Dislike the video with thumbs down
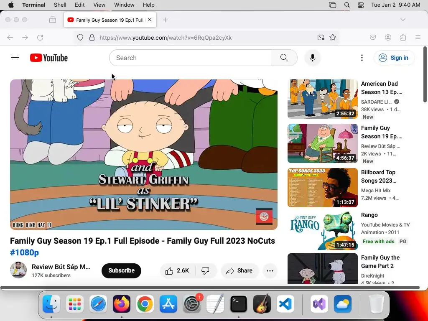This screenshot has height=321, width=428. pyautogui.click(x=205, y=270)
